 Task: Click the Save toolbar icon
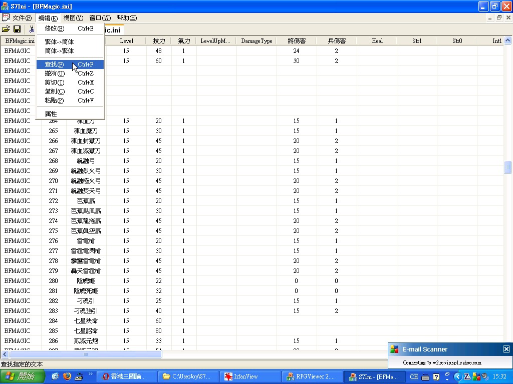pos(17,29)
